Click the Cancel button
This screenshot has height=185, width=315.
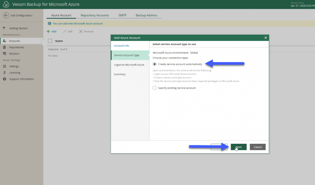257,147
